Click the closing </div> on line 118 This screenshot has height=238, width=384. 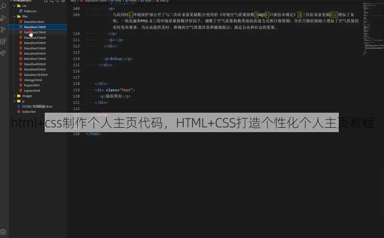point(102,84)
